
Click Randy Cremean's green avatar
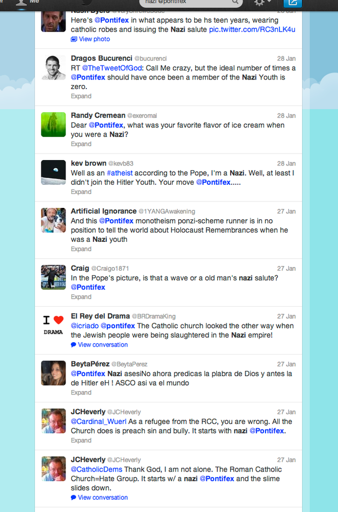click(54, 125)
